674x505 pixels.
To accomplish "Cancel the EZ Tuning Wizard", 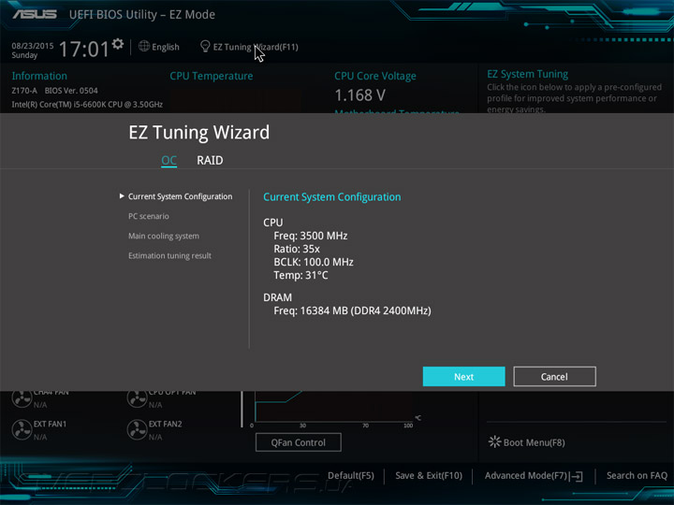I will pyautogui.click(x=554, y=377).
